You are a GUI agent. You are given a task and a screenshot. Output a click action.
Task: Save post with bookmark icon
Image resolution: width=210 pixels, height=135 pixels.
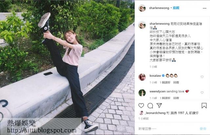(204, 106)
